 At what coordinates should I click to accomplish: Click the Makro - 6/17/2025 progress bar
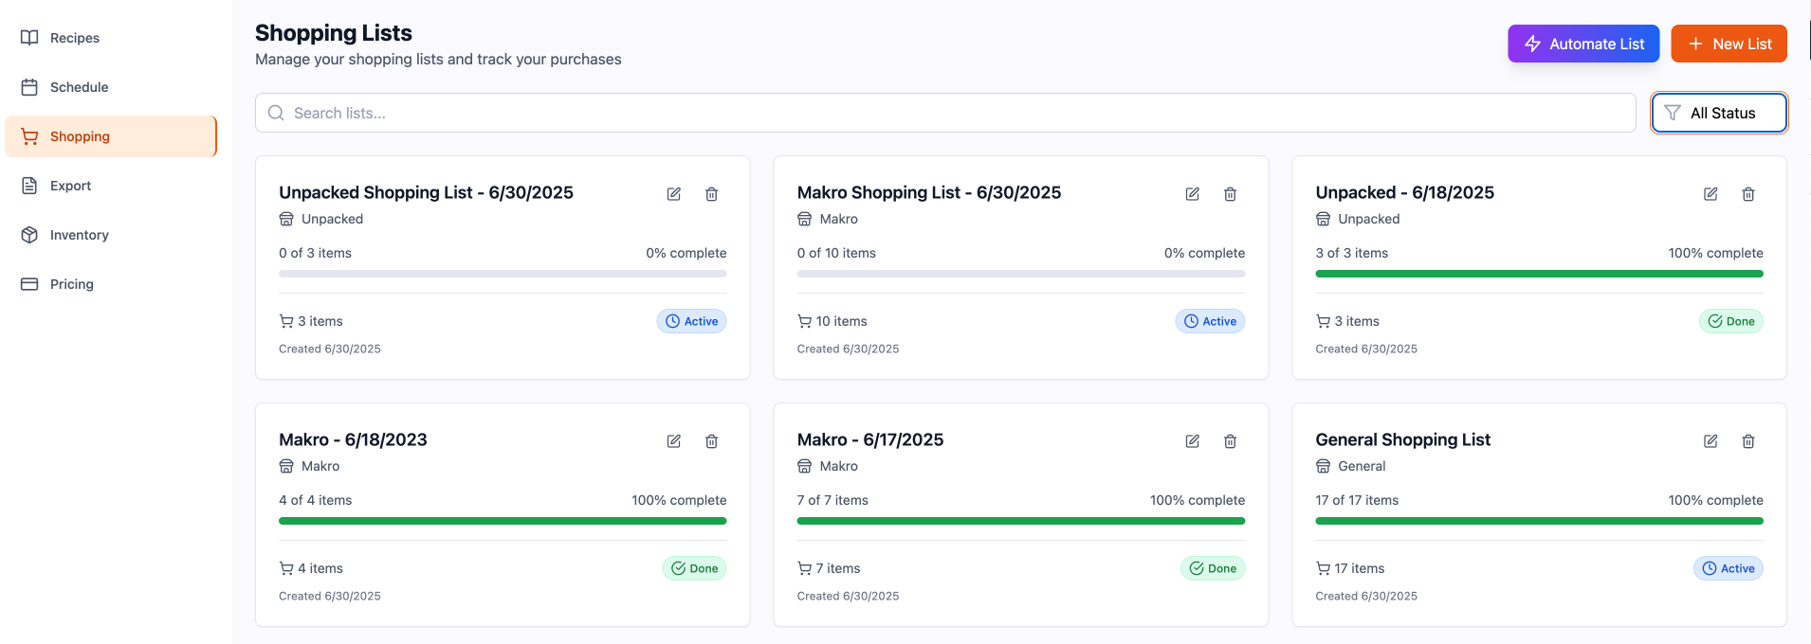(1021, 521)
